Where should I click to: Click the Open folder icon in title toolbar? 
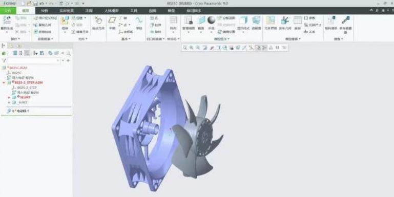point(29,4)
